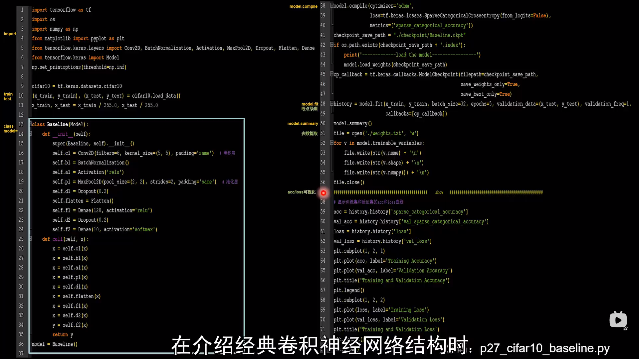Click 'plt.subplot(1, 2, 2)' line
The image size is (639, 359).
pos(359,300)
